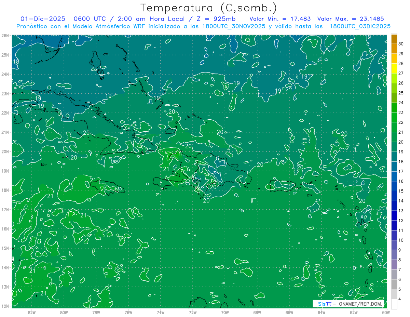410x317 pixels.
Task: Click the "26" label on the color scale
Action: (401, 83)
